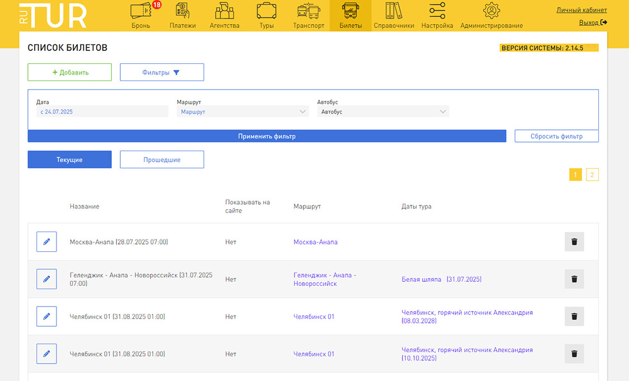Edit the Челябинск 01 ticket for tour 10.10.2025

46,354
